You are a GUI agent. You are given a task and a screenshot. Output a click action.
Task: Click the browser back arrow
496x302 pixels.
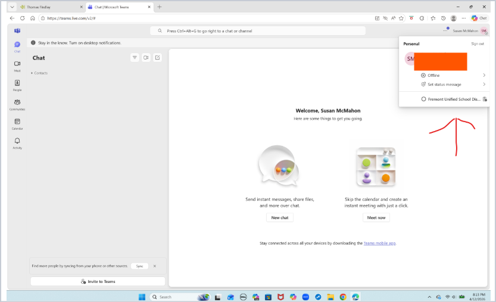[x=12, y=18]
